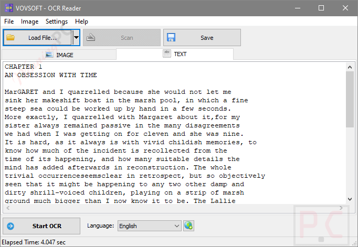Click the horizontal scrollbar right arrow
The height and width of the screenshot is (247, 358).
341,208
